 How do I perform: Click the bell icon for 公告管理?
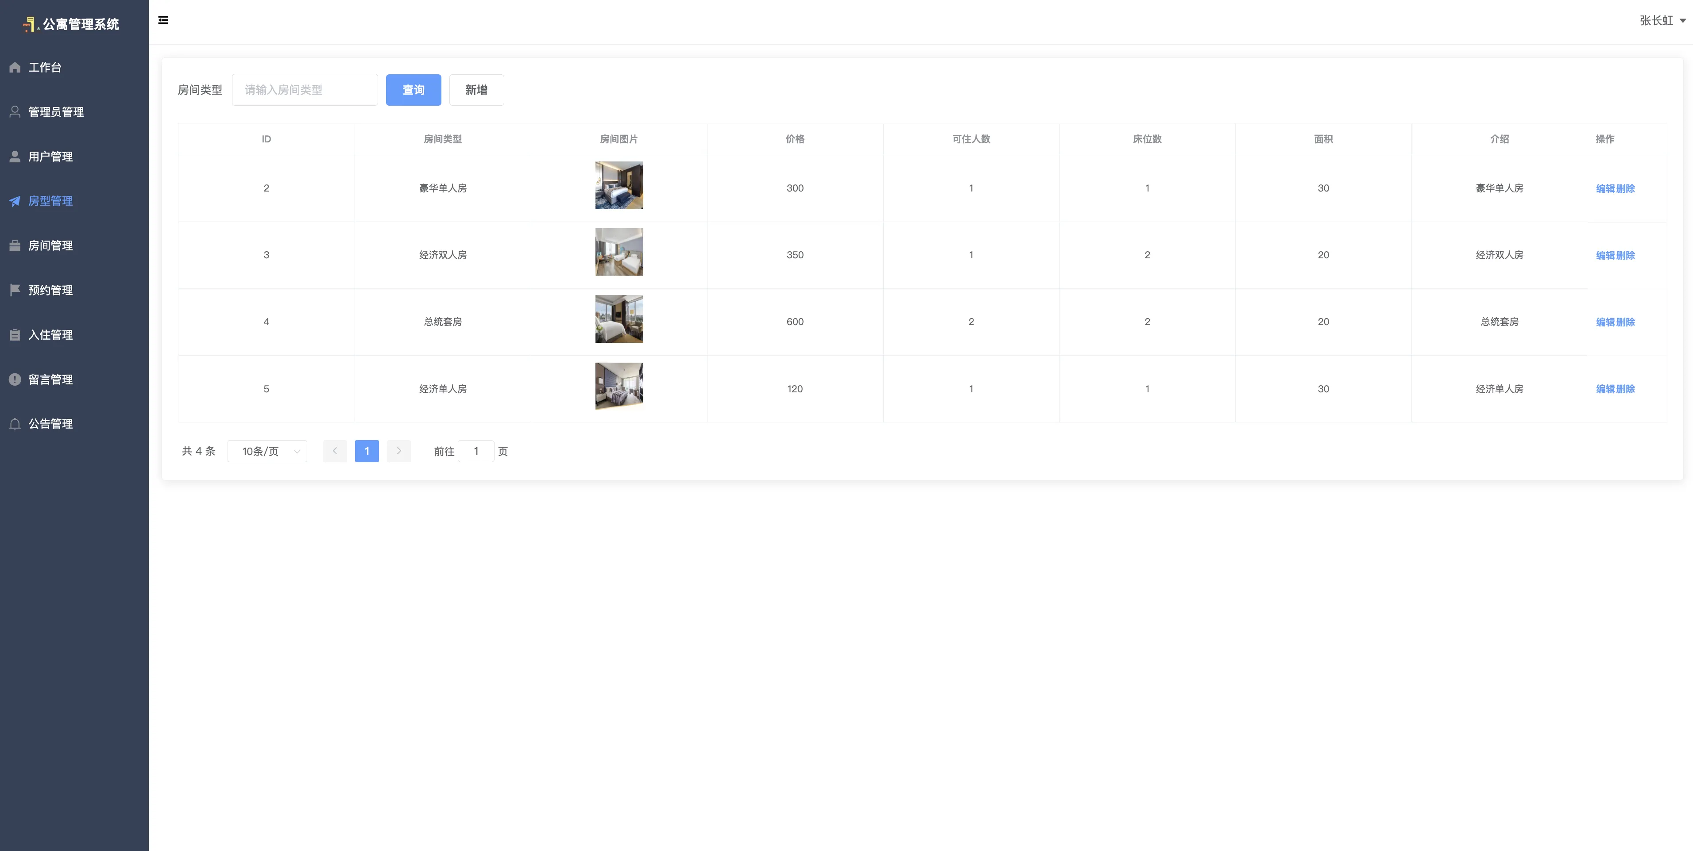[x=15, y=424]
